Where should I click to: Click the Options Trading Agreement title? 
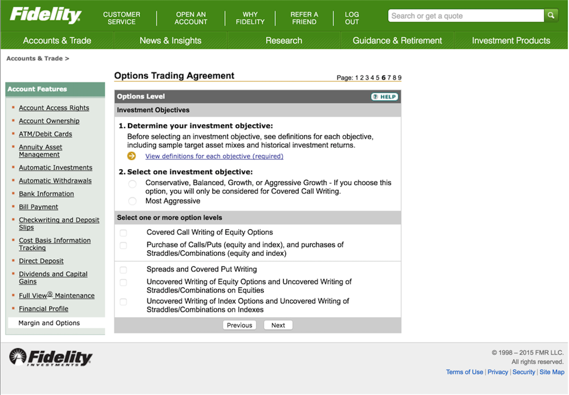[174, 76]
